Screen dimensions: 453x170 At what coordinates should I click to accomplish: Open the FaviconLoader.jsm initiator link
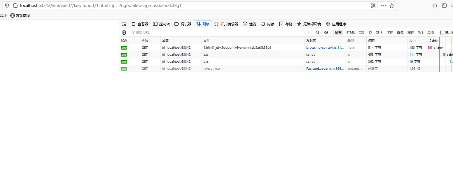325,69
